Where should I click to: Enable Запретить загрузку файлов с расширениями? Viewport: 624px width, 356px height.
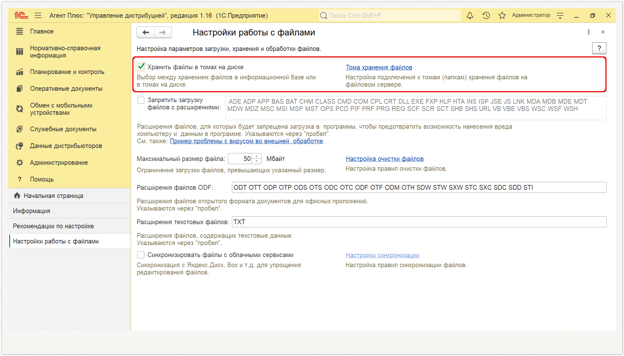coord(141,100)
